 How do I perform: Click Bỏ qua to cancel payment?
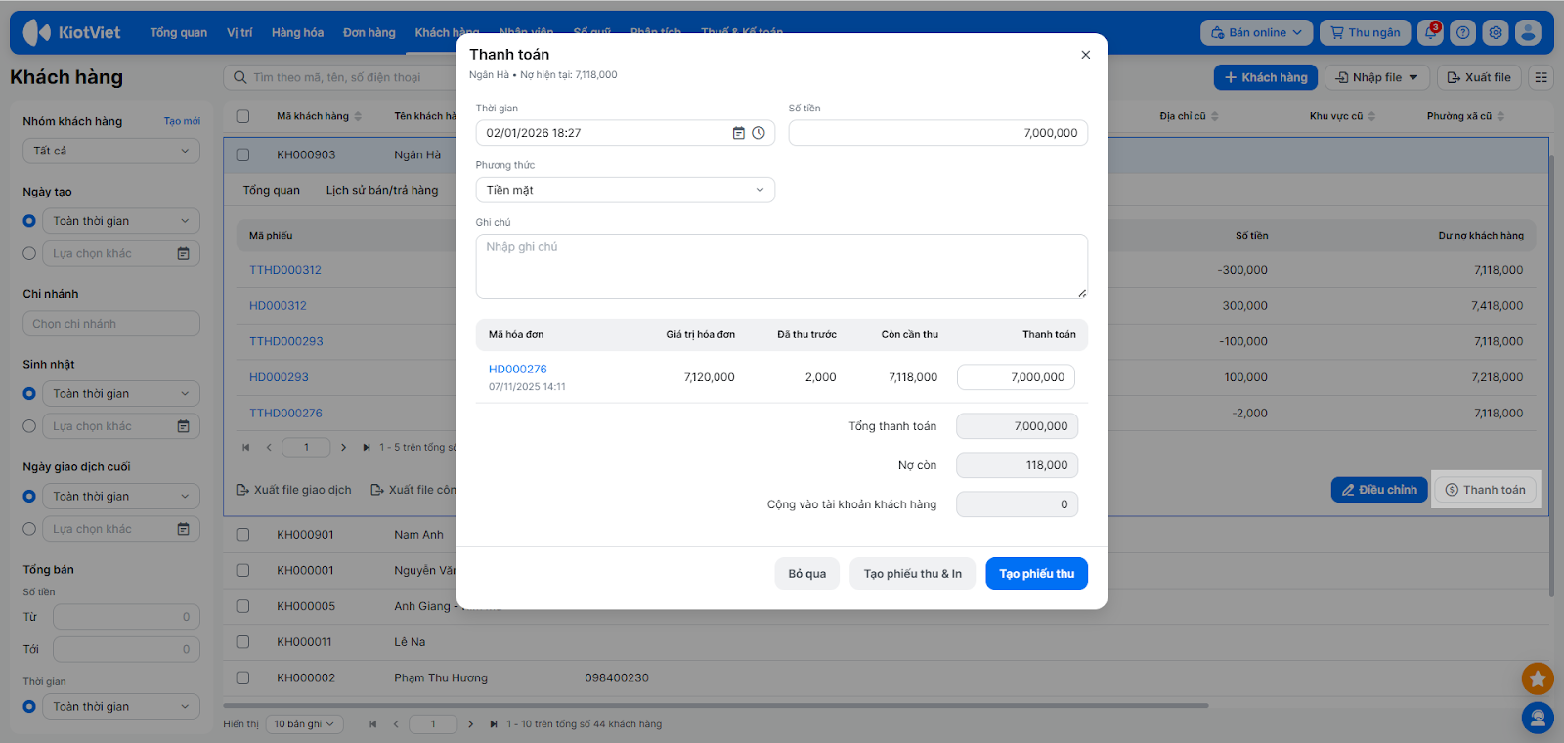[x=807, y=574]
